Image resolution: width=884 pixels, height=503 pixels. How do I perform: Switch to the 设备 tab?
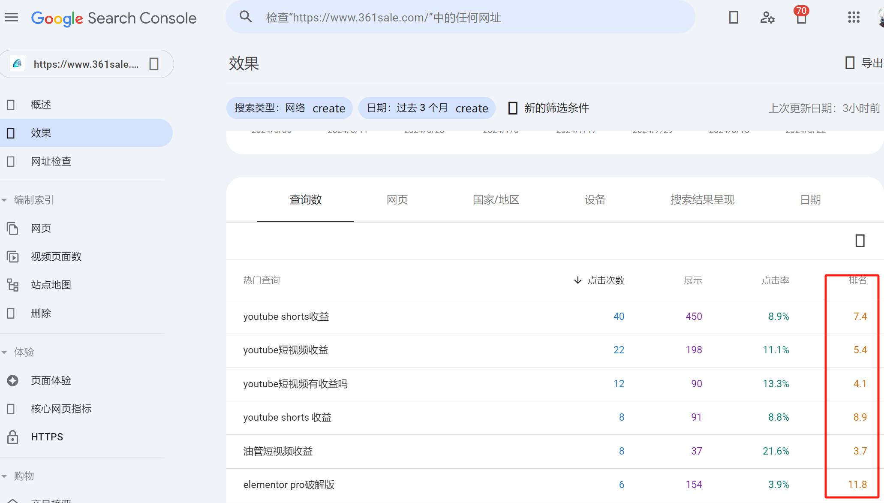click(595, 200)
